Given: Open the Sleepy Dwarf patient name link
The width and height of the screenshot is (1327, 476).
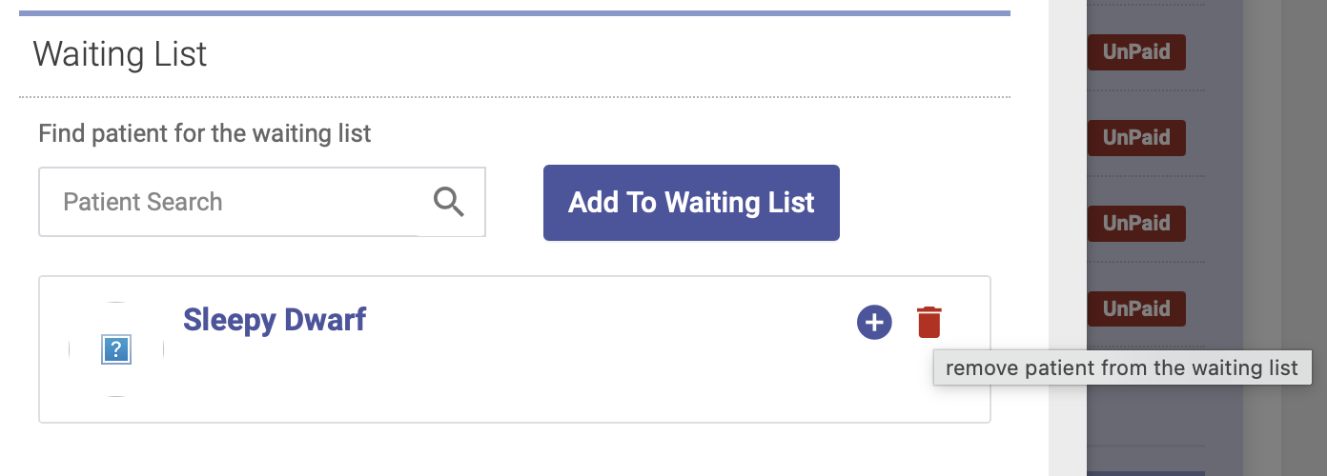Looking at the screenshot, I should [275, 319].
